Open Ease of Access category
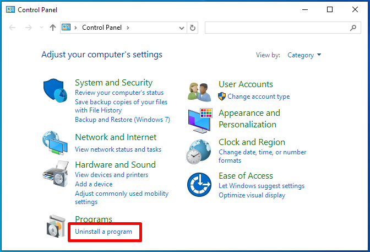The width and height of the screenshot is (370, 252). click(246, 176)
